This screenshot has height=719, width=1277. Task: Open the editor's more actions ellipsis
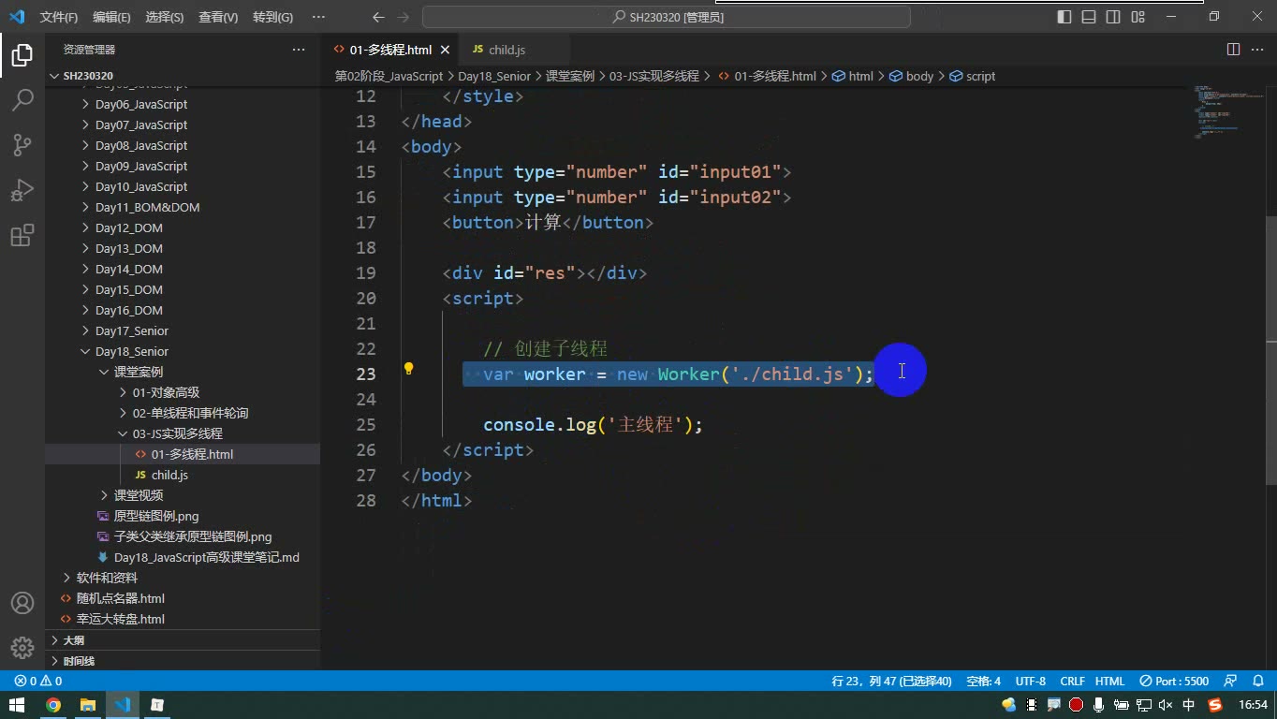coord(1257,50)
